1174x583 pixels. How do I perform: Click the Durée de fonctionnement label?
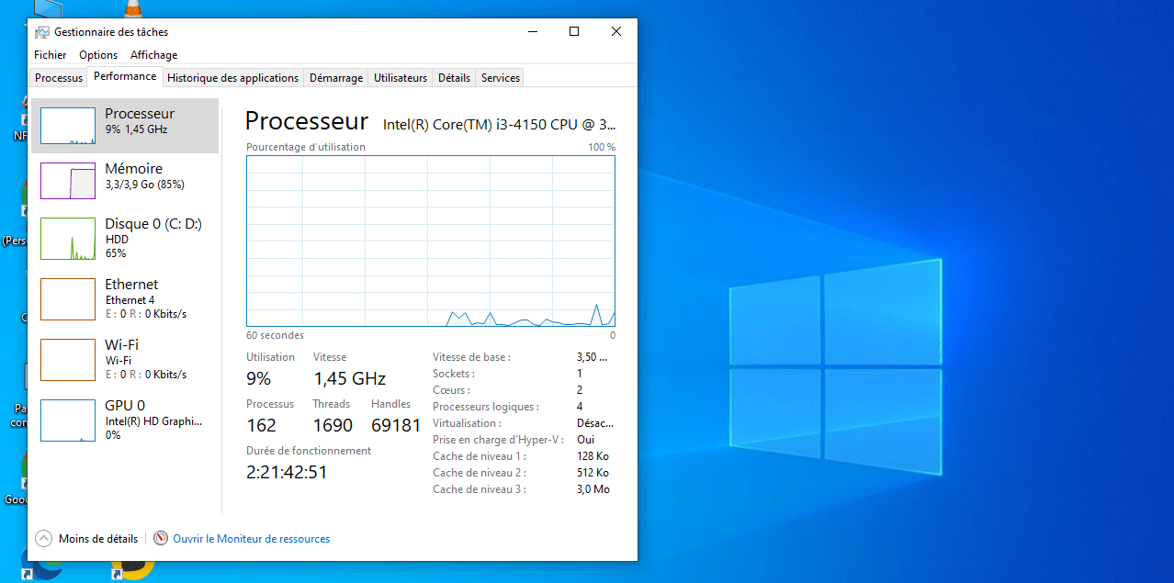coord(309,451)
